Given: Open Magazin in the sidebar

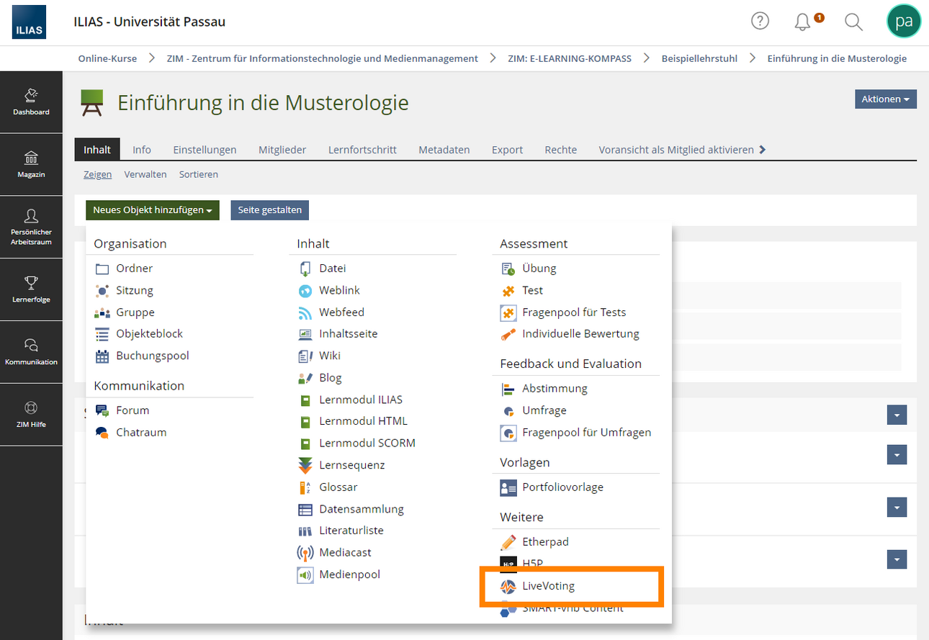Looking at the screenshot, I should pos(31,165).
